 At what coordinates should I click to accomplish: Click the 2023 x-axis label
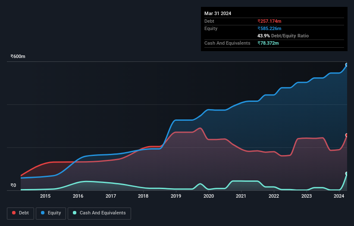(x=307, y=196)
